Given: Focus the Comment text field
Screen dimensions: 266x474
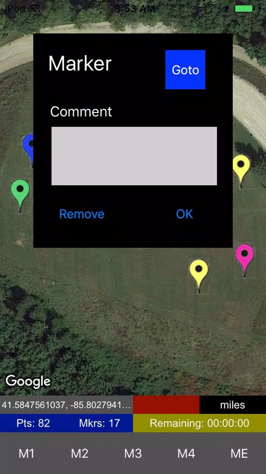Looking at the screenshot, I should tap(134, 156).
